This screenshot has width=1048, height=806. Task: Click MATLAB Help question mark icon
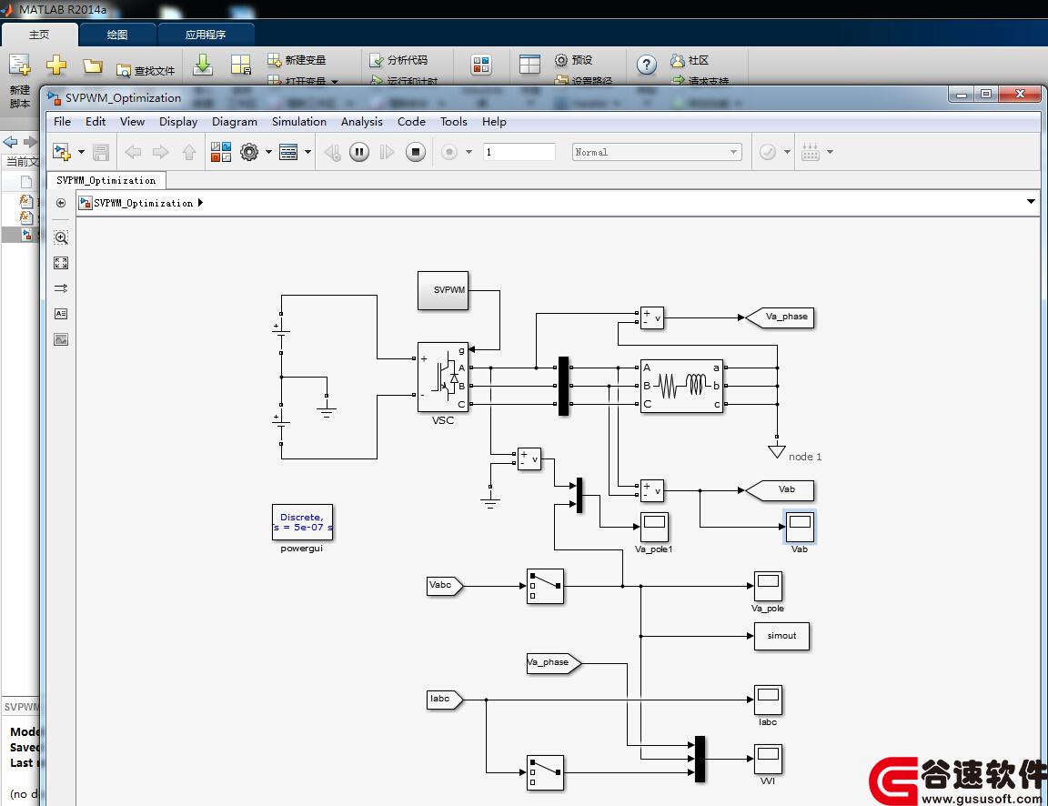pyautogui.click(x=646, y=65)
